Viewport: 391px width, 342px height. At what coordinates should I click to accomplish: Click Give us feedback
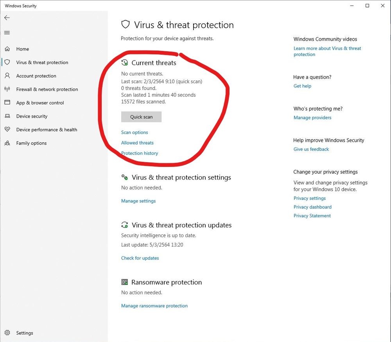[311, 149]
